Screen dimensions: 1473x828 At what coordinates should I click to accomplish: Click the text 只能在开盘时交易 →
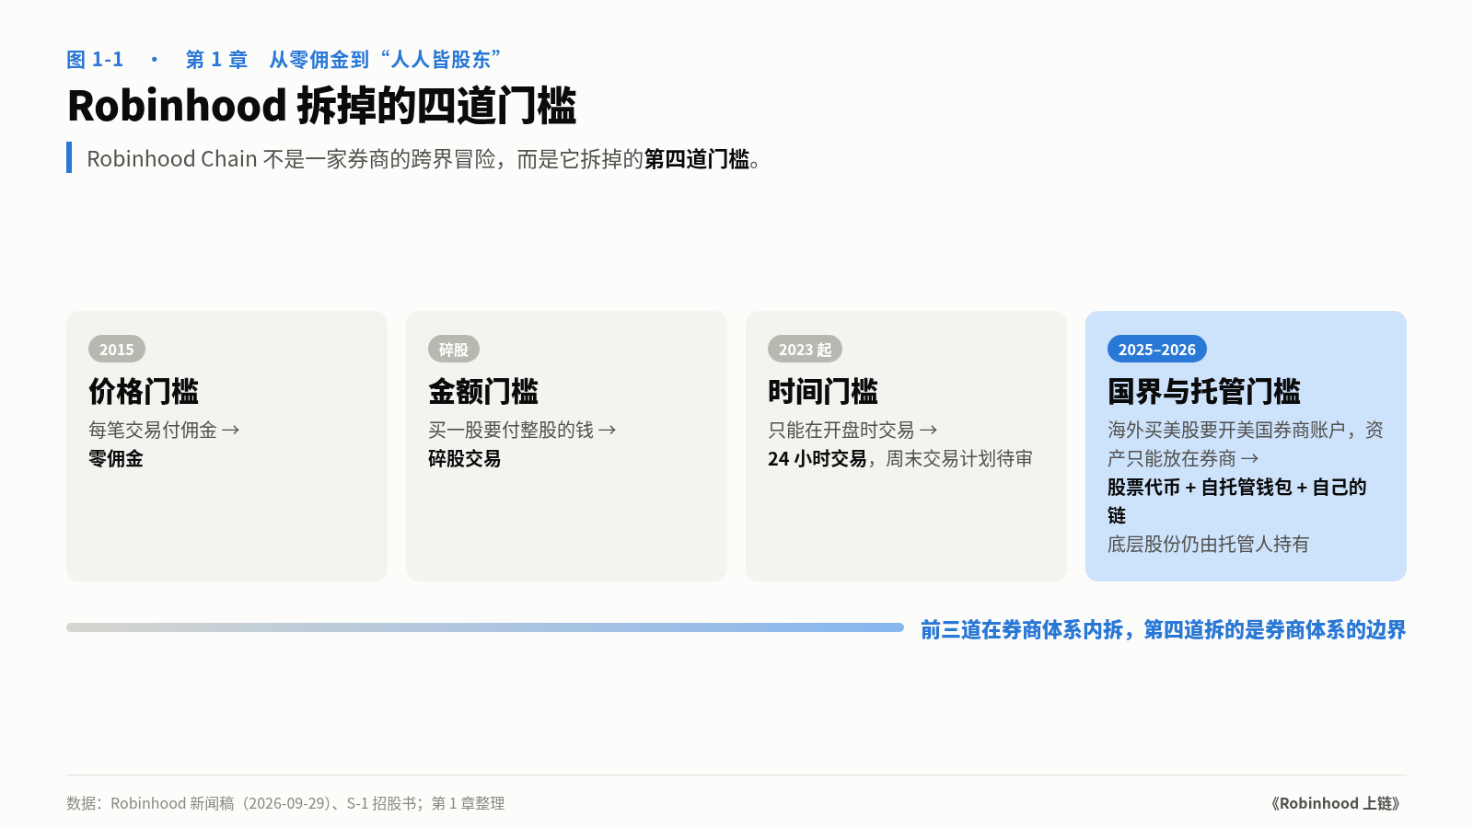click(852, 430)
